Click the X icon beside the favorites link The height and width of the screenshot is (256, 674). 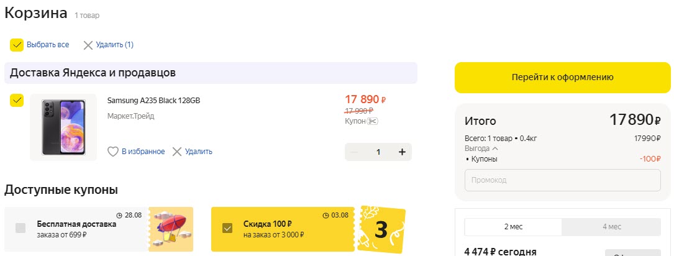(177, 152)
